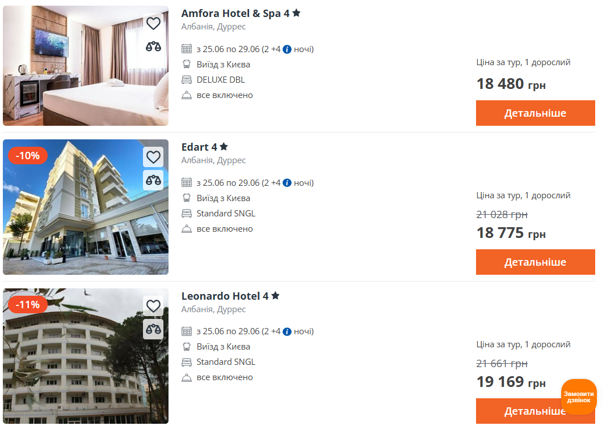This screenshot has height=430, width=602.
Task: Click the info icon in Amfora's date row
Action: click(287, 49)
